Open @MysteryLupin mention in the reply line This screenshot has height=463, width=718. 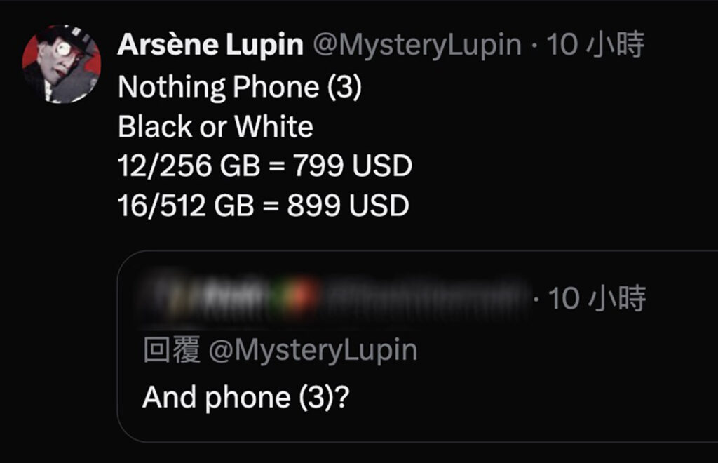tap(313, 350)
